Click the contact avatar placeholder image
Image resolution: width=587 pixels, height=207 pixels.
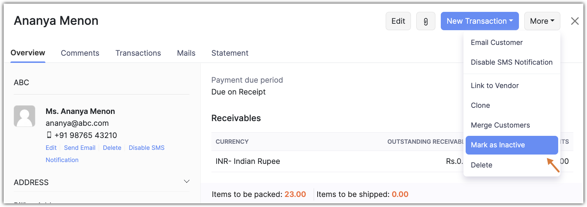pos(24,116)
